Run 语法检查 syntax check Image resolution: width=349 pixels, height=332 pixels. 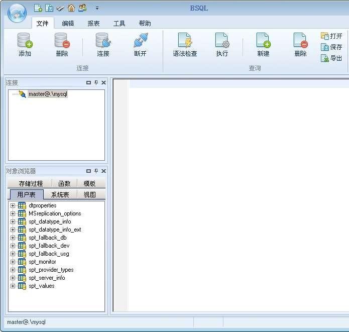tap(185, 45)
